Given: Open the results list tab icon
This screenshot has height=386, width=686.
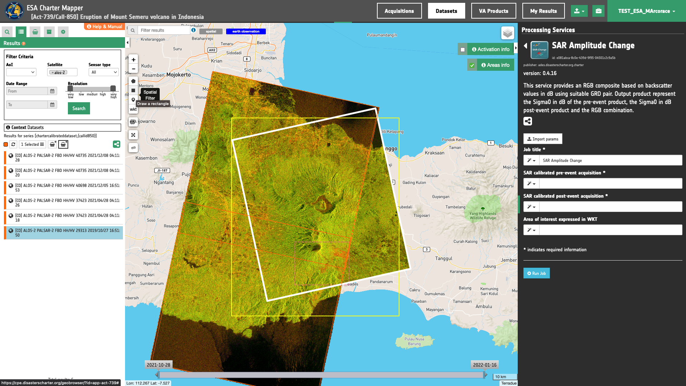Looking at the screenshot, I should tap(21, 32).
